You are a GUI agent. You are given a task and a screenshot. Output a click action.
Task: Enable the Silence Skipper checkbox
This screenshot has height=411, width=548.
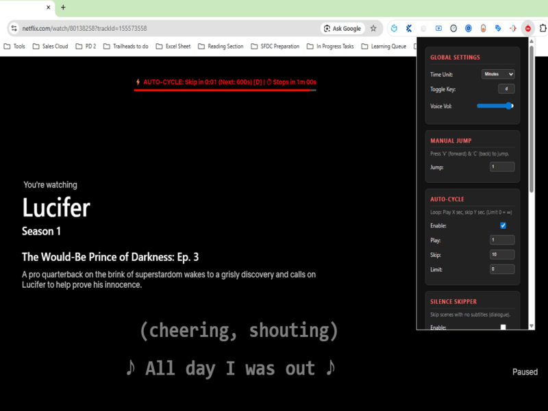pos(503,327)
